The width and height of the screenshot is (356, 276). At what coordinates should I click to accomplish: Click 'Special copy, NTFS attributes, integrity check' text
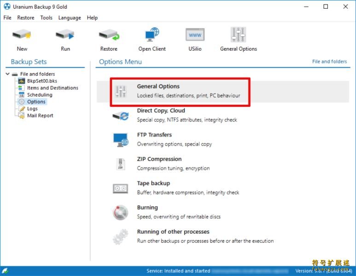click(187, 120)
